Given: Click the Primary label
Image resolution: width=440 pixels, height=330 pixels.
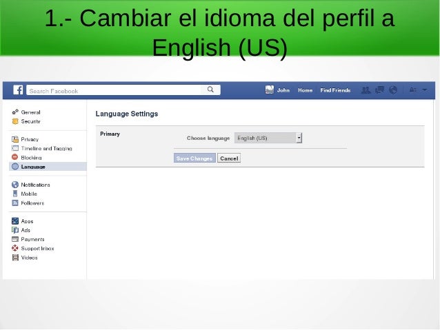Looking at the screenshot, I should pos(110,134).
